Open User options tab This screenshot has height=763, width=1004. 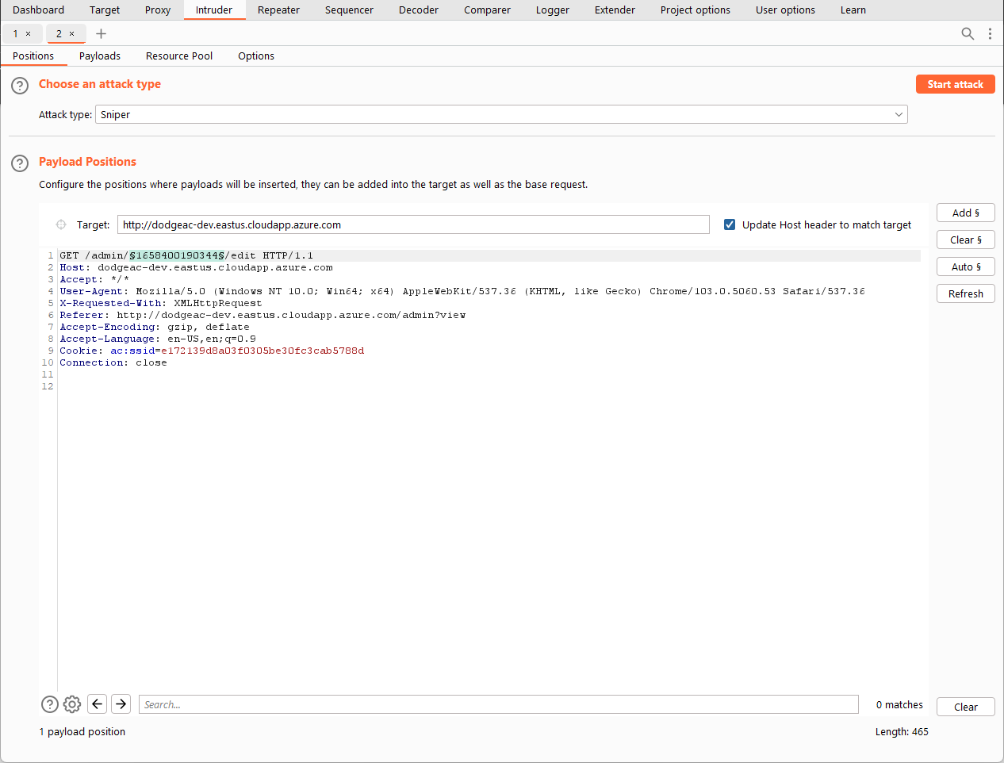pos(785,10)
